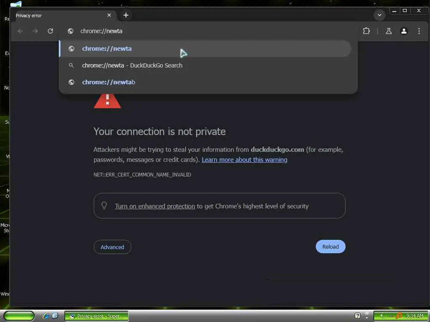This screenshot has width=430, height=322.
Task: Open Internet Explorer quick launch icon
Action: 46,316
